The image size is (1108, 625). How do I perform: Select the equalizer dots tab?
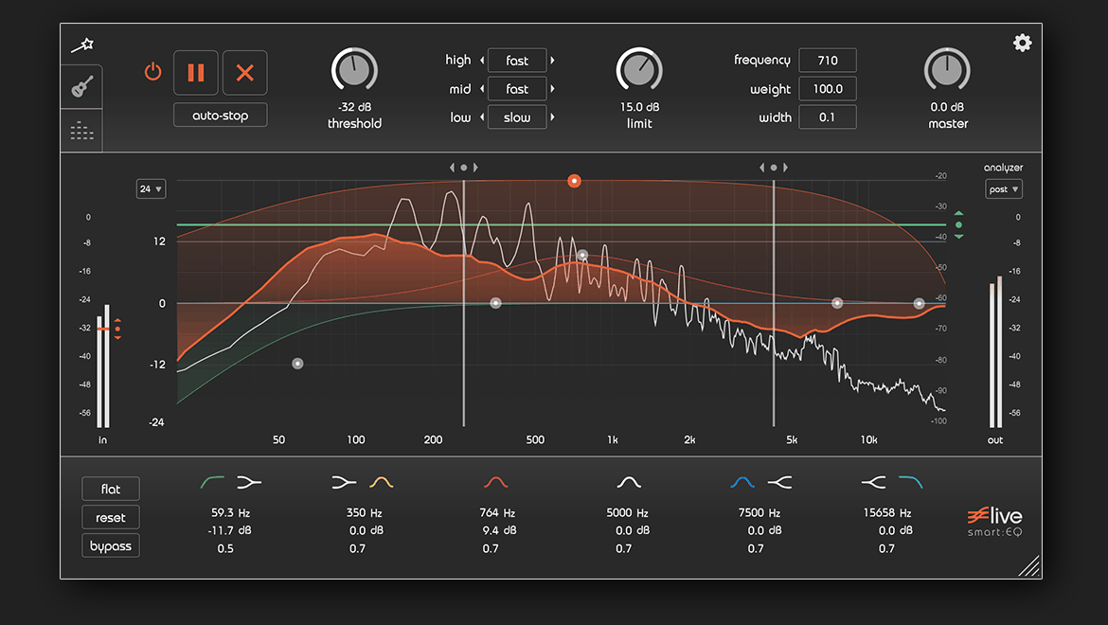(x=82, y=131)
